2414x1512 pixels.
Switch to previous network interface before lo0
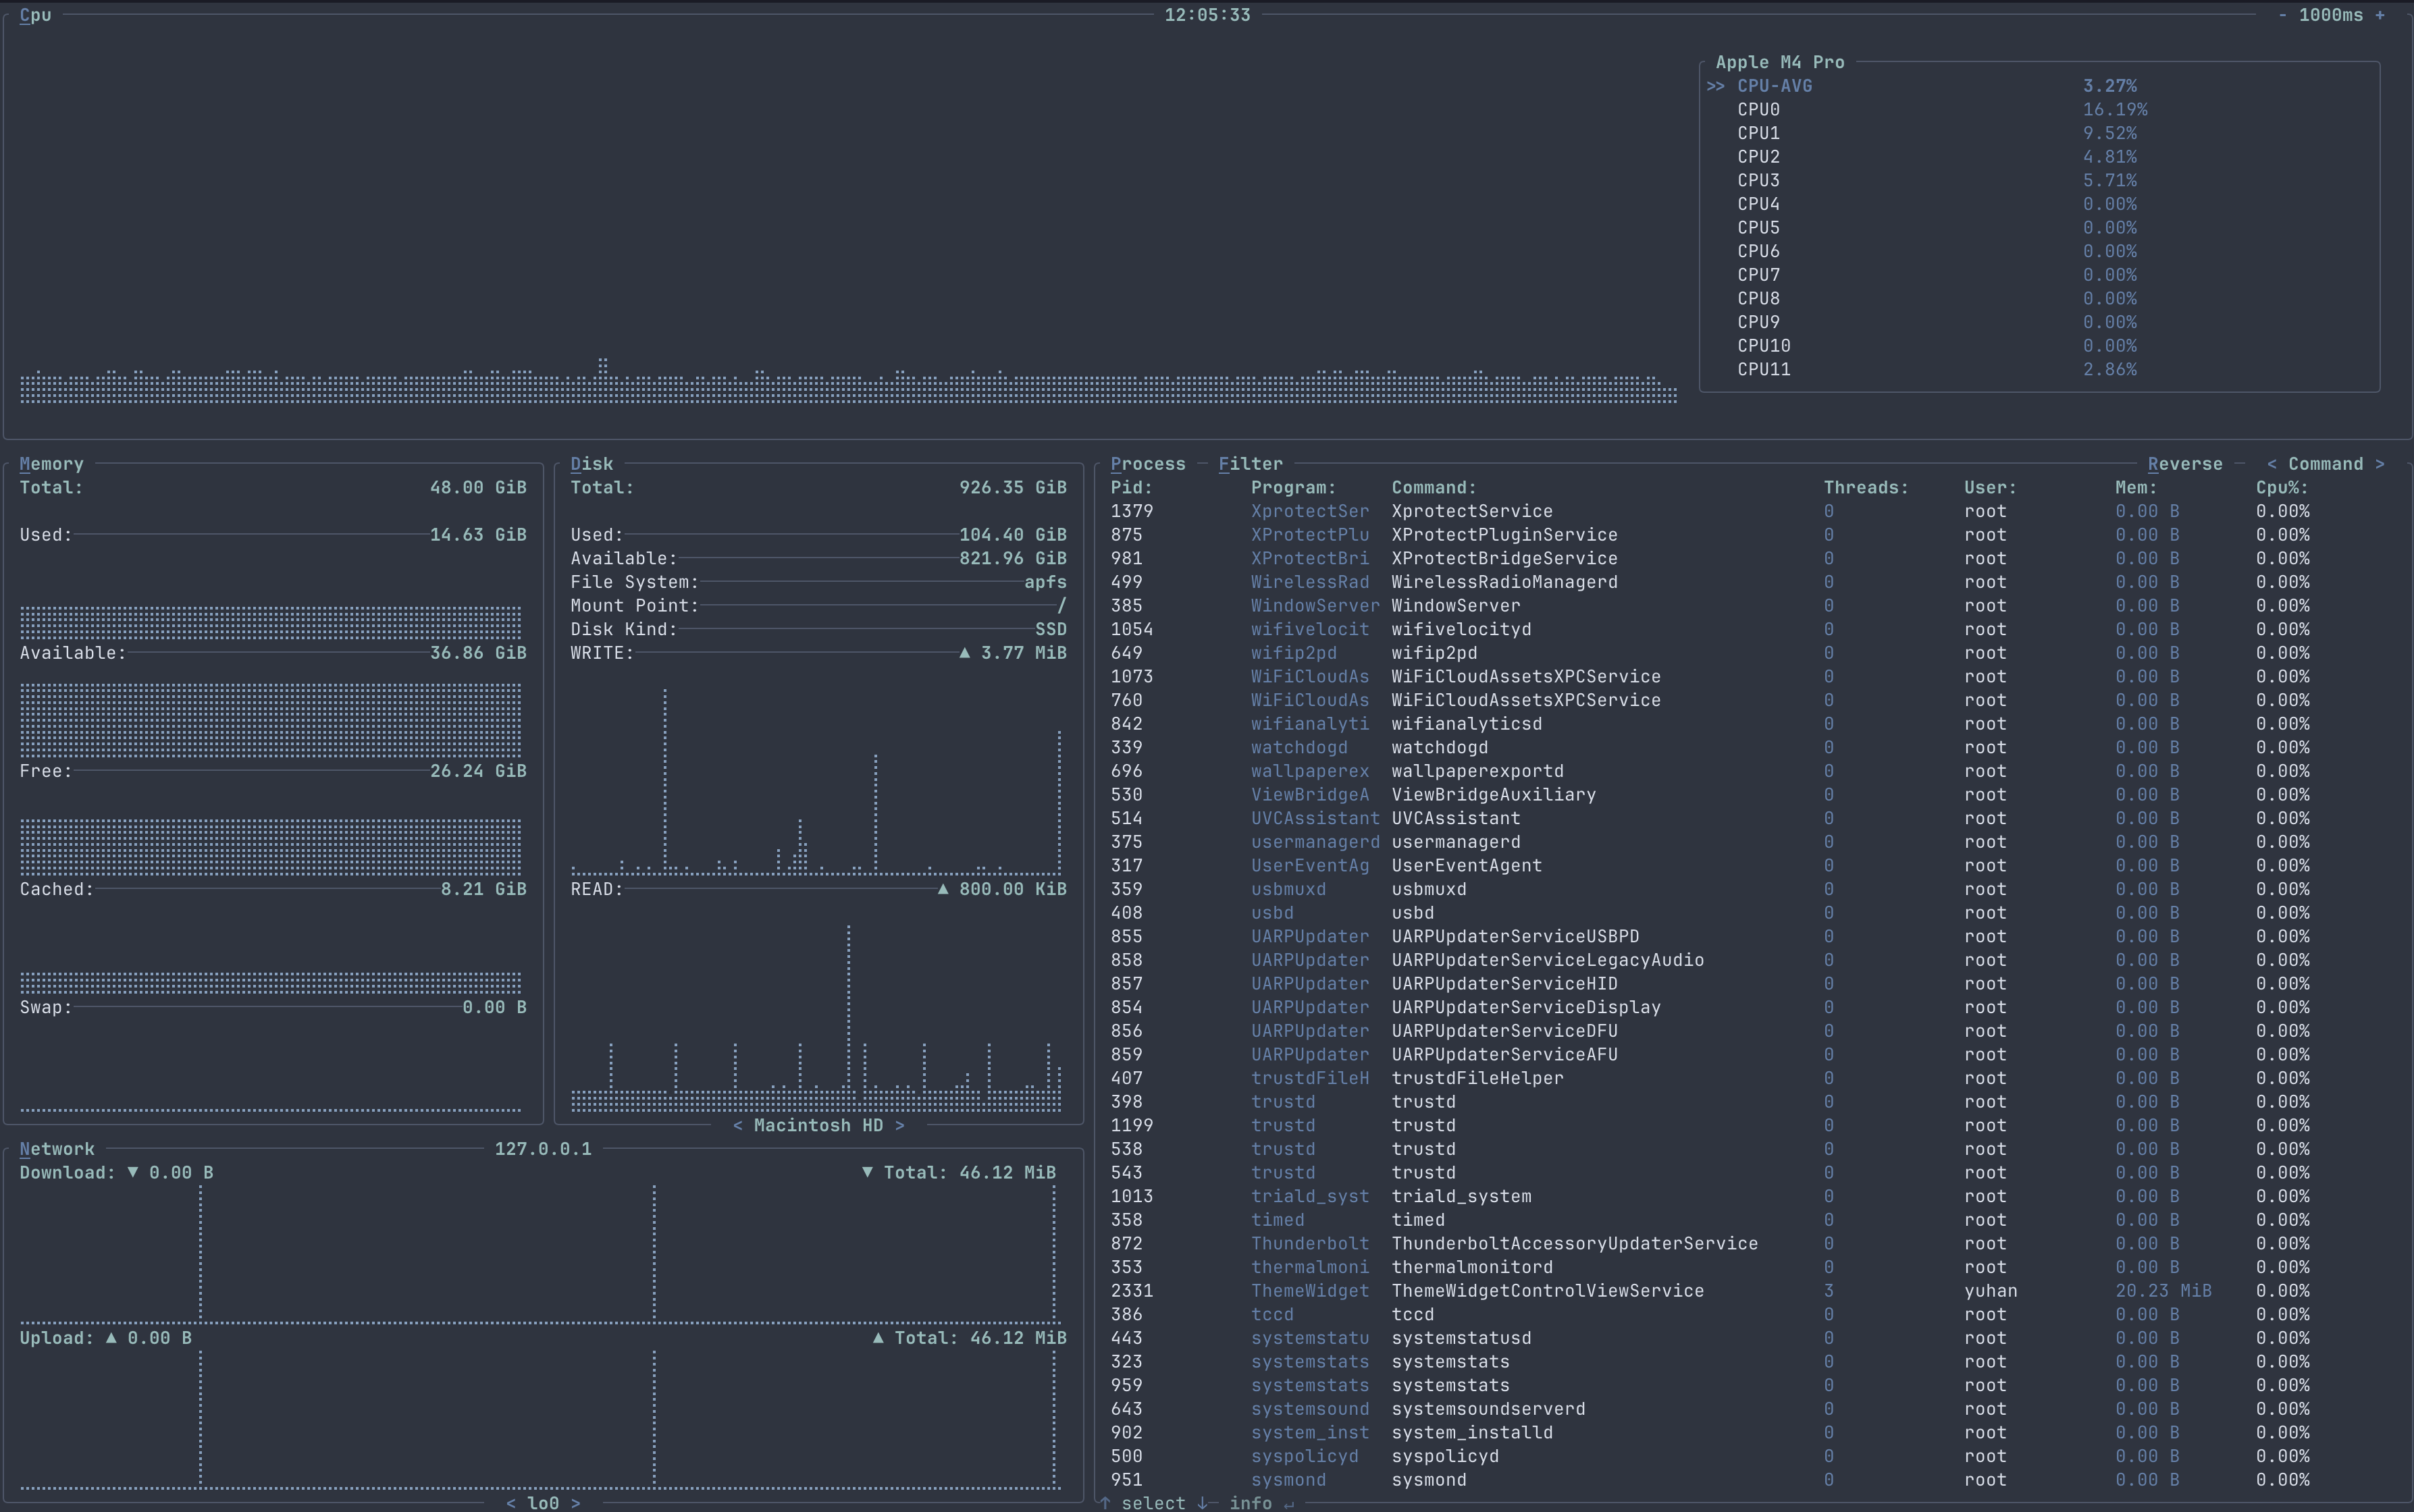click(510, 1502)
